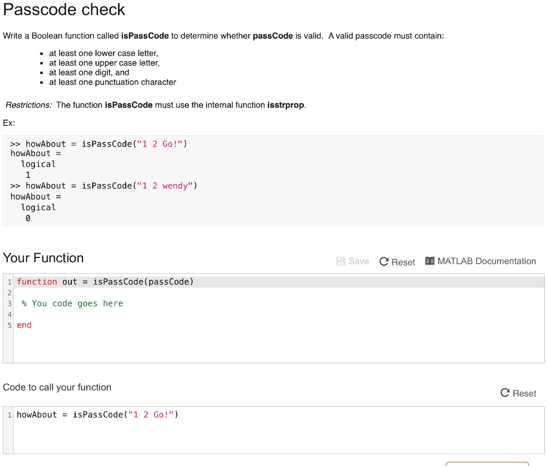
Task: Click the bold isstrprop text in Restrictions
Action: [285, 105]
